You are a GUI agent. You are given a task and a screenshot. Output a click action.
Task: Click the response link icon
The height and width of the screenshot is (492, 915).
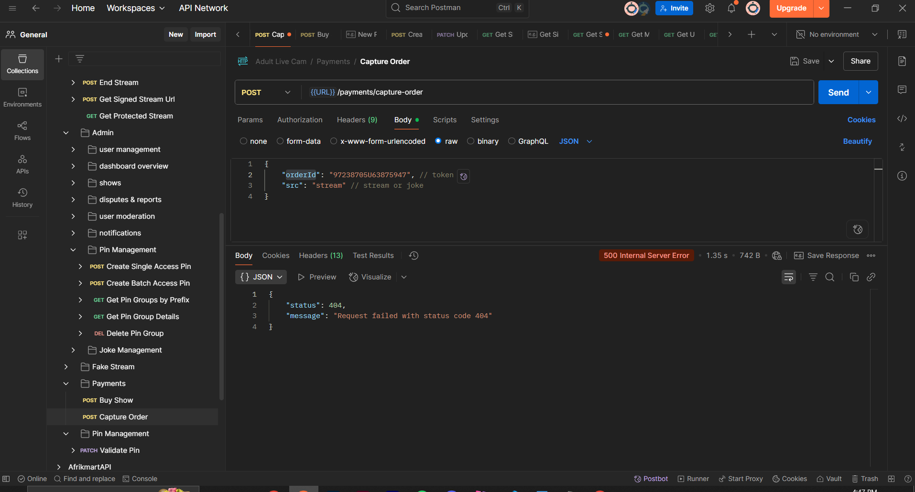tap(871, 277)
